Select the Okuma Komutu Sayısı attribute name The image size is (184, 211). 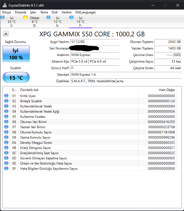tap(36, 132)
